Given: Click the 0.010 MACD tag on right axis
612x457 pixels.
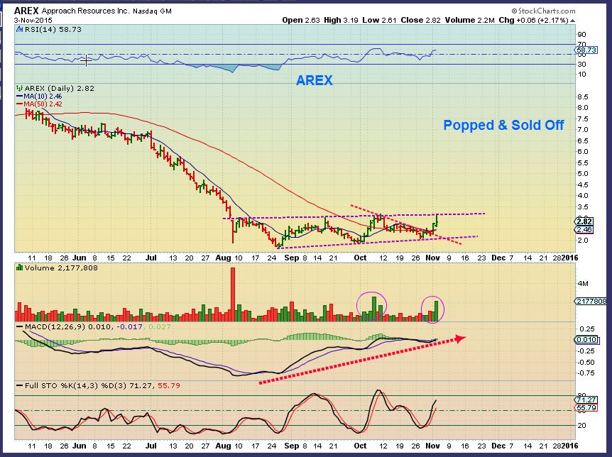Looking at the screenshot, I should tap(586, 339).
